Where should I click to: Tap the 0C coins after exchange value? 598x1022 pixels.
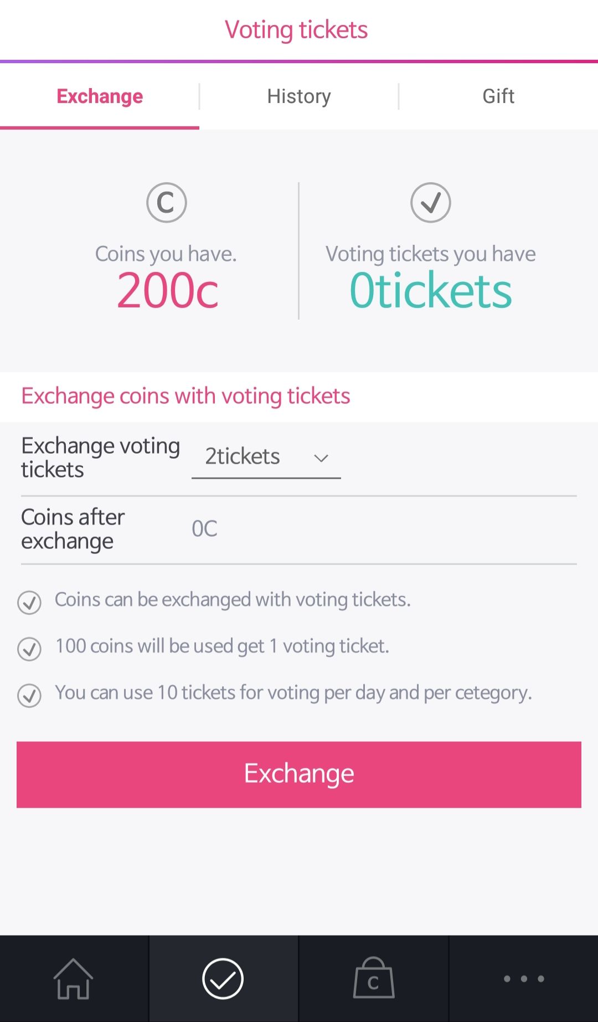(204, 529)
